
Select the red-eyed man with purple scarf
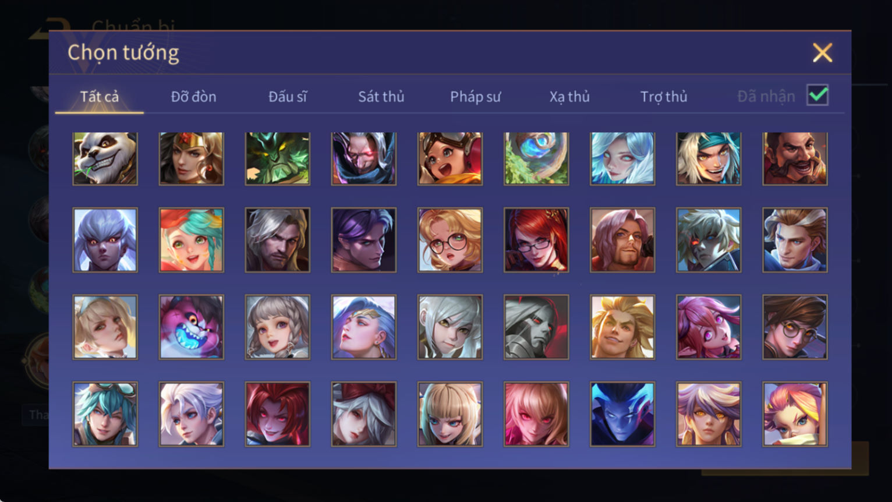click(x=364, y=158)
